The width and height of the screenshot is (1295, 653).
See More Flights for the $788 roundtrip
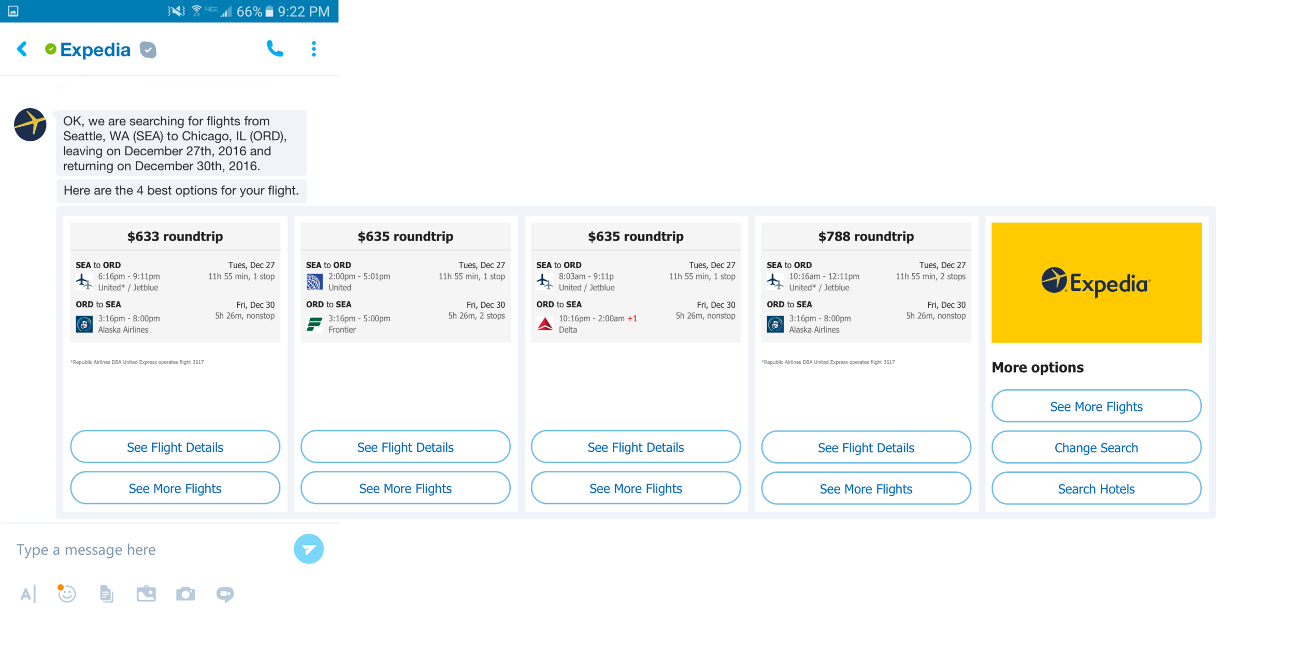point(866,487)
